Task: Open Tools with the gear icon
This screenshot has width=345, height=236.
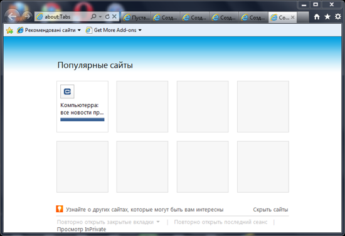Action: click(x=338, y=16)
